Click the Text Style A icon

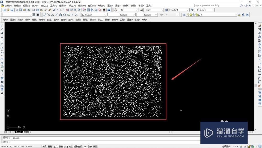point(116,10)
